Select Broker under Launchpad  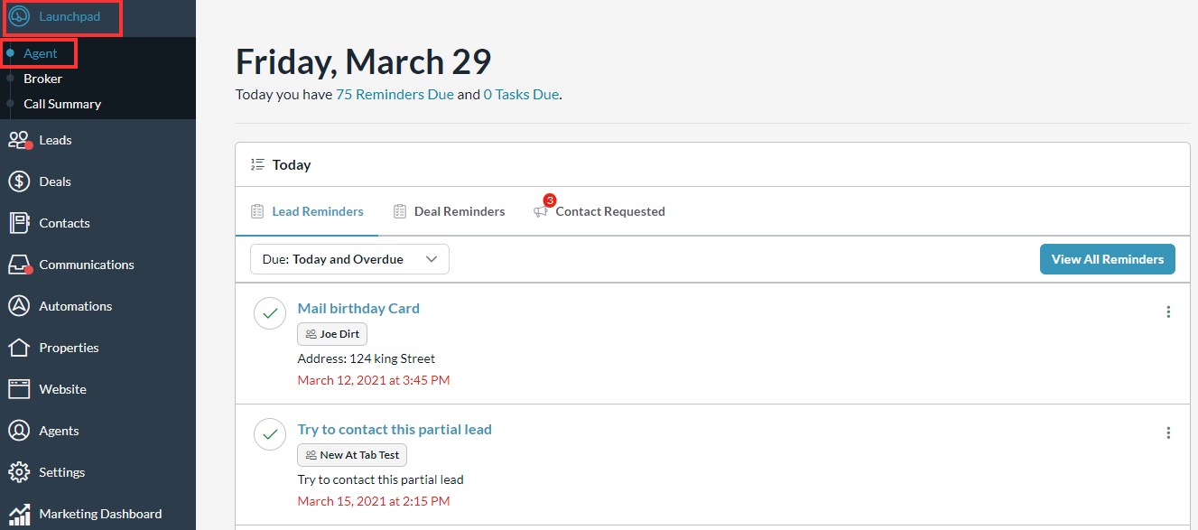(x=42, y=79)
